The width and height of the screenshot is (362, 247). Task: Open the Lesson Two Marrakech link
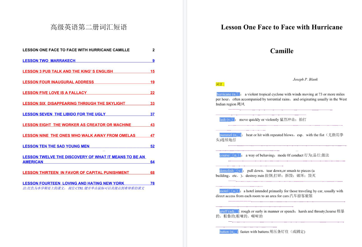coord(49,61)
